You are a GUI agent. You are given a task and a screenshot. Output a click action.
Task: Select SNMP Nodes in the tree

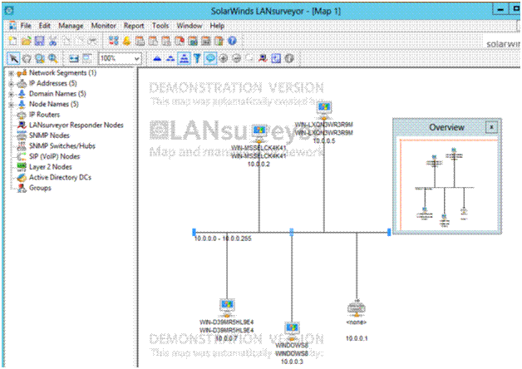tap(49, 135)
